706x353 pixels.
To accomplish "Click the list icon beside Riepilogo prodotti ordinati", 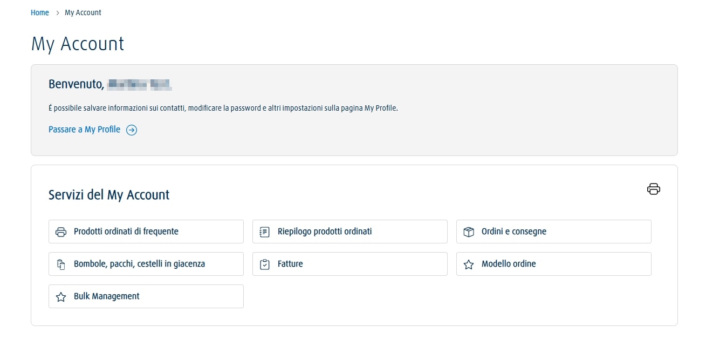I will (x=264, y=232).
